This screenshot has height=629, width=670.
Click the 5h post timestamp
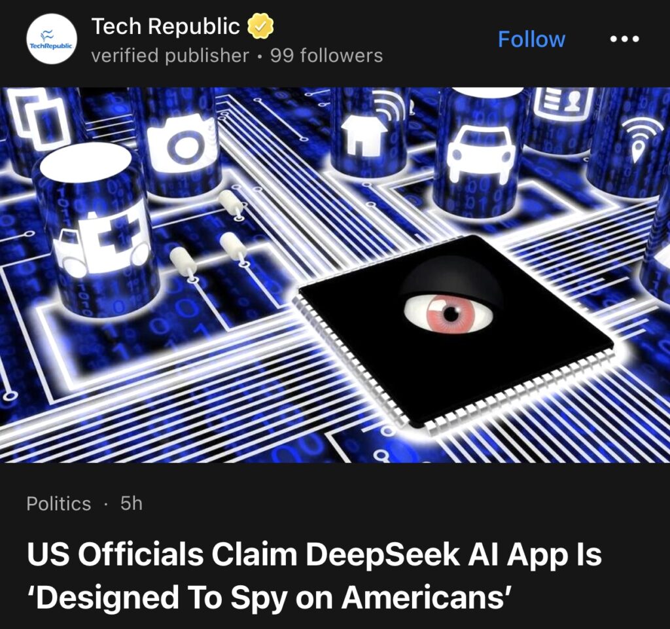[131, 503]
